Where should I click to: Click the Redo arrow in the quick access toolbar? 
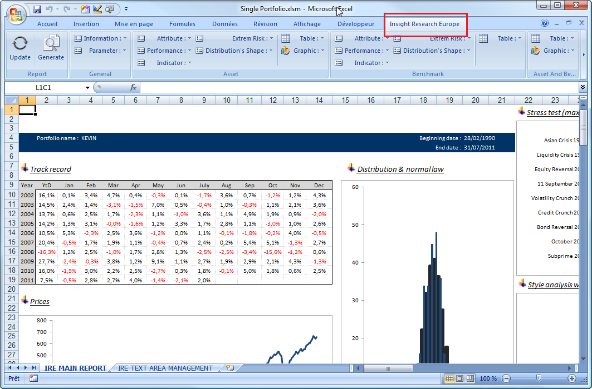click(67, 9)
